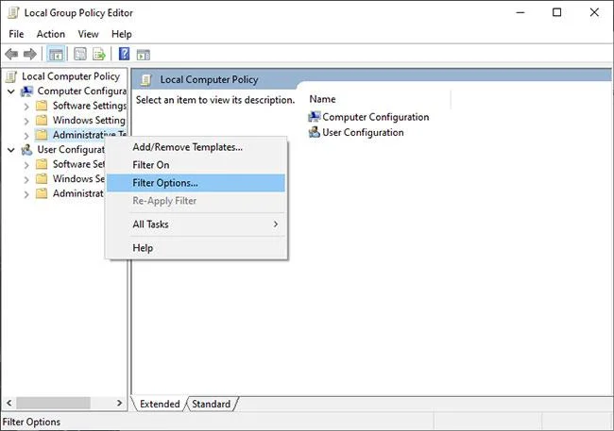The width and height of the screenshot is (614, 431).
Task: Click tree pane scrollbar left arrow
Action: 9,403
